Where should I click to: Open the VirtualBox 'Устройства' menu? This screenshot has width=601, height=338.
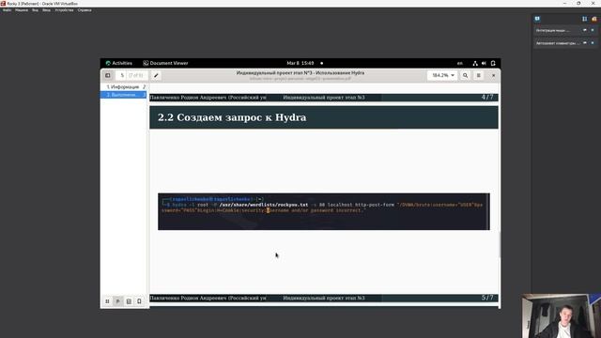pyautogui.click(x=65, y=10)
